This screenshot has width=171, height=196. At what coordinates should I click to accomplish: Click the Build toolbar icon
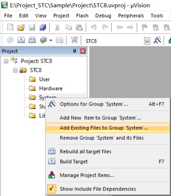pyautogui.click(x=21, y=40)
